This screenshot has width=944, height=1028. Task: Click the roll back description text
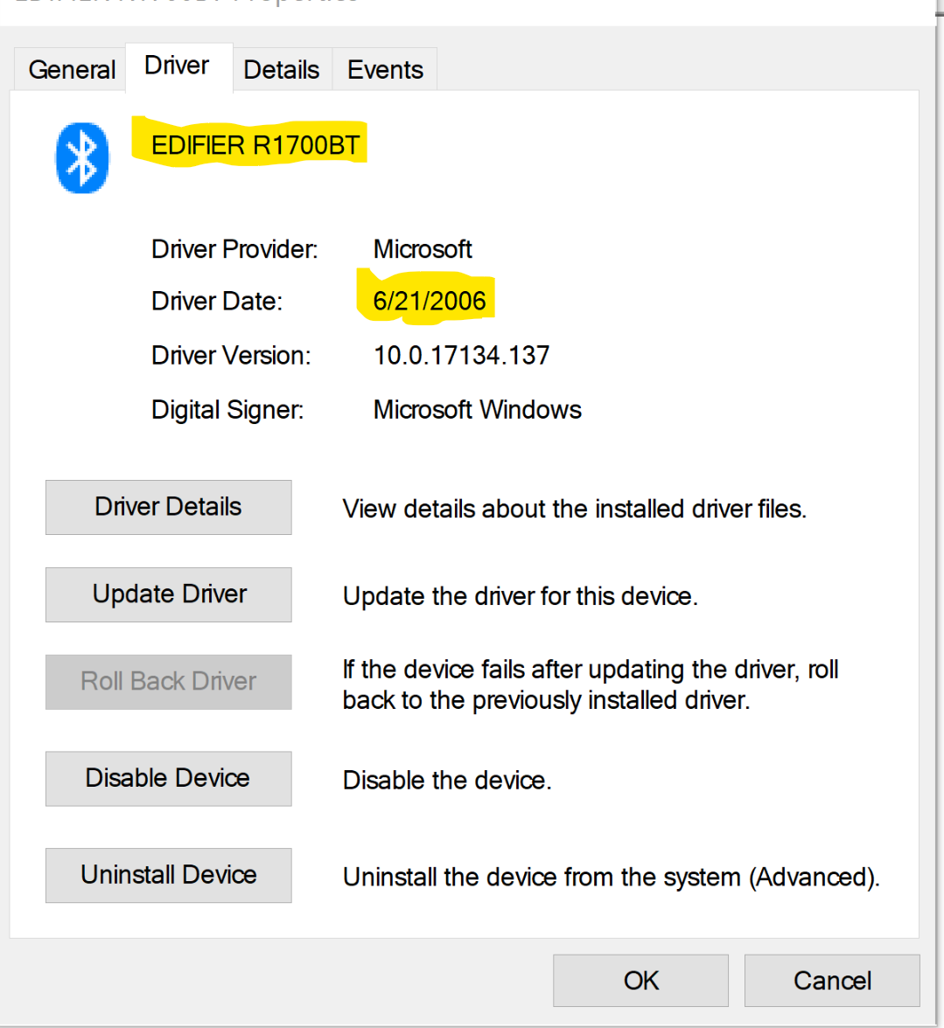pos(591,685)
